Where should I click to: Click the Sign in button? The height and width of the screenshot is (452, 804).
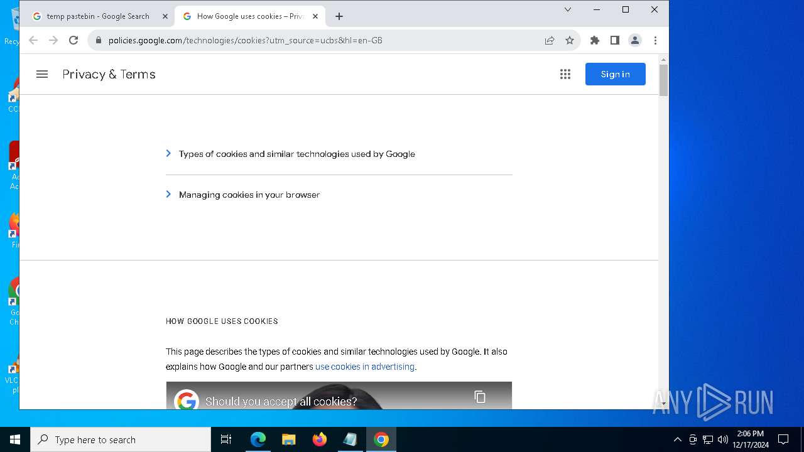click(616, 74)
